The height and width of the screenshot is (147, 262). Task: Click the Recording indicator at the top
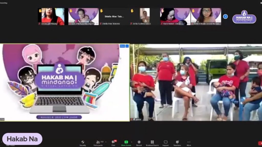pos(4,3)
